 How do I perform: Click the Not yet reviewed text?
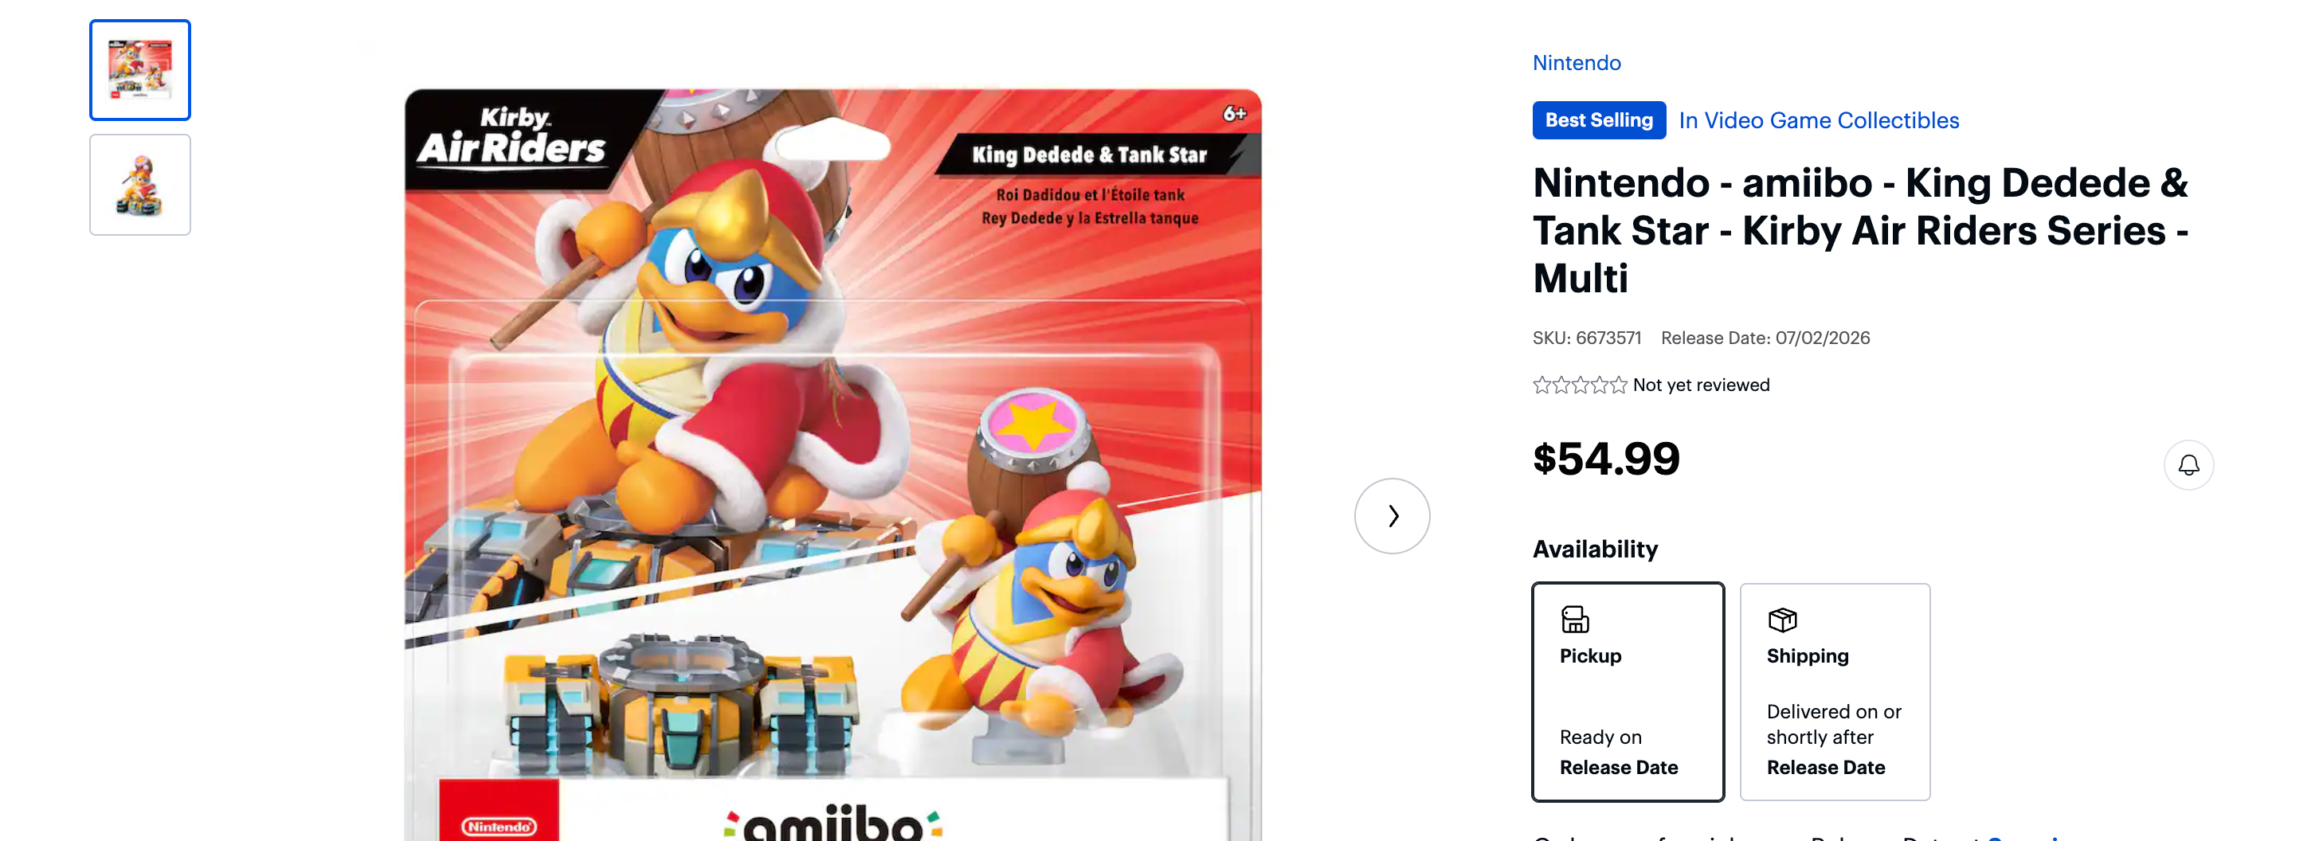pos(1701,385)
